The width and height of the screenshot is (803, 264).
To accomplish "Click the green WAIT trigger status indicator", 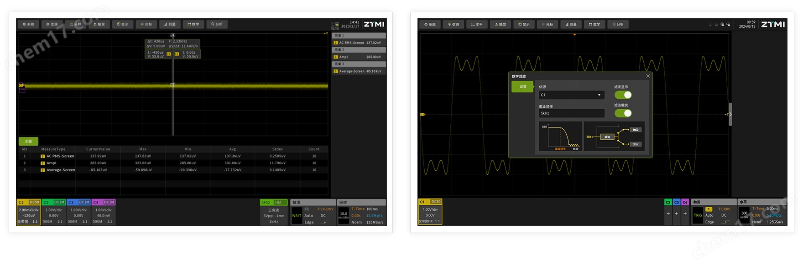I will (297, 216).
